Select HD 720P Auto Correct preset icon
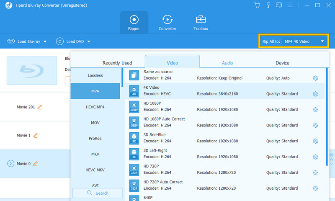335x201 pixels. 134,186
